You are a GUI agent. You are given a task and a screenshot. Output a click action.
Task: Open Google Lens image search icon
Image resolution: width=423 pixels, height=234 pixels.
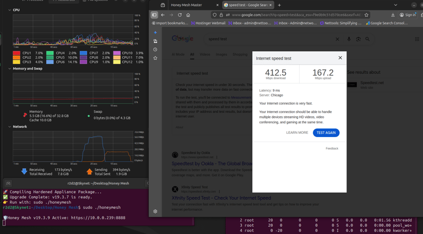[x=358, y=39]
